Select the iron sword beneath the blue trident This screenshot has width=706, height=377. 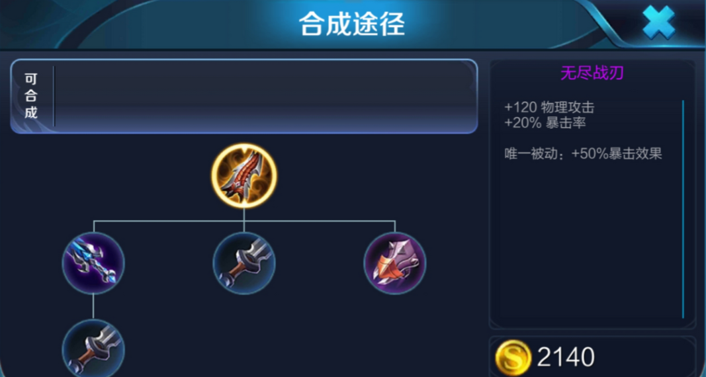[93, 349]
